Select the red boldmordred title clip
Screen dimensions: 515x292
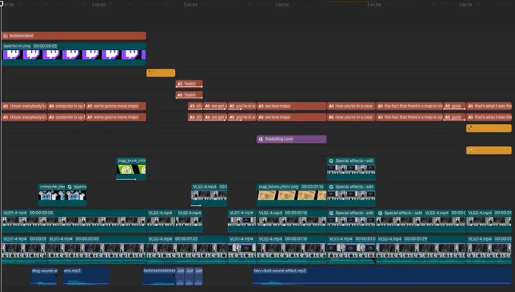pos(73,36)
